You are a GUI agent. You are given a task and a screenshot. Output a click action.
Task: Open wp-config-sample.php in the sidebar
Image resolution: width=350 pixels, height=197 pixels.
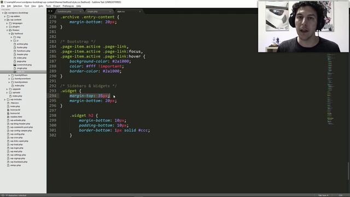click(21, 131)
